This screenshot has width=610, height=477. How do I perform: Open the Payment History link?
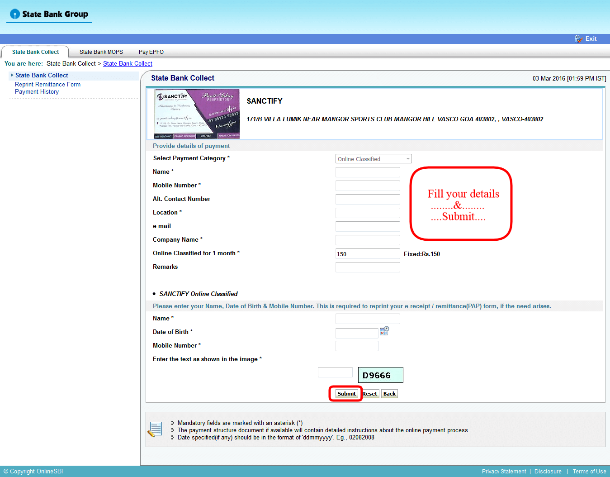point(37,92)
